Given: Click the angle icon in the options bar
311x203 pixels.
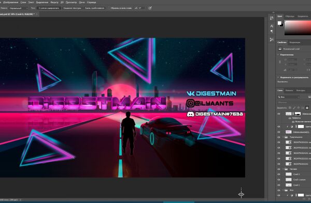Looking at the screenshot, I should tap(136, 8).
